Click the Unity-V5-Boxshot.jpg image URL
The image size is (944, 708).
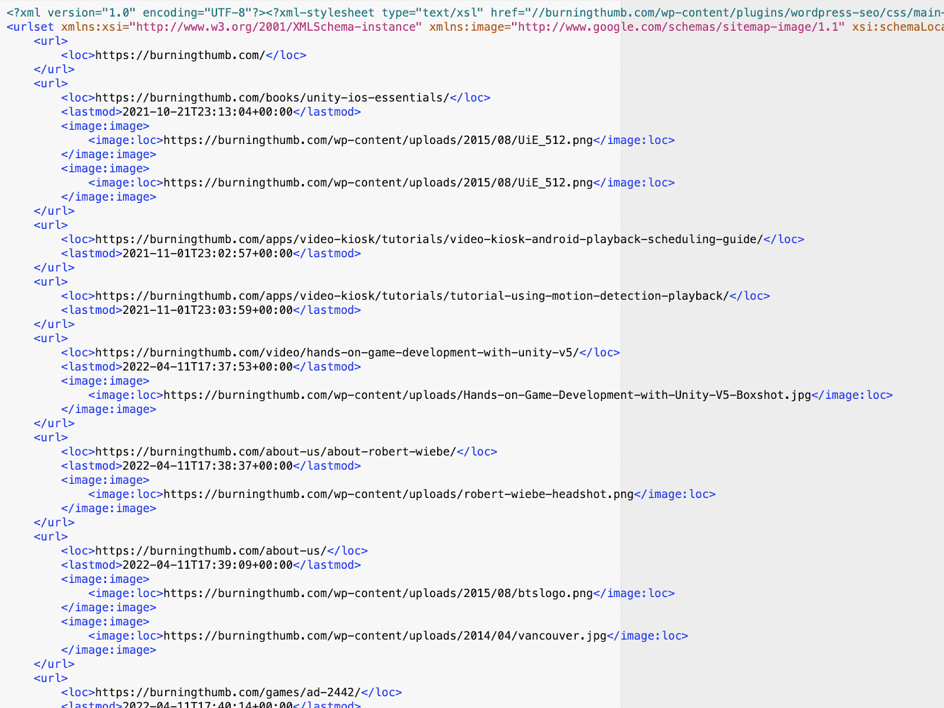pos(487,395)
